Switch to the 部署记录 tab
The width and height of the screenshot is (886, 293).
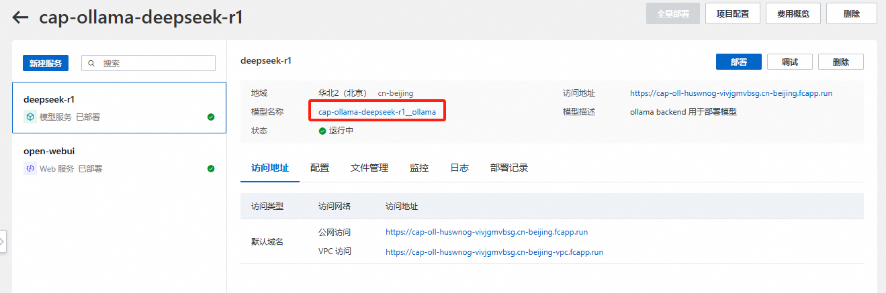[509, 168]
